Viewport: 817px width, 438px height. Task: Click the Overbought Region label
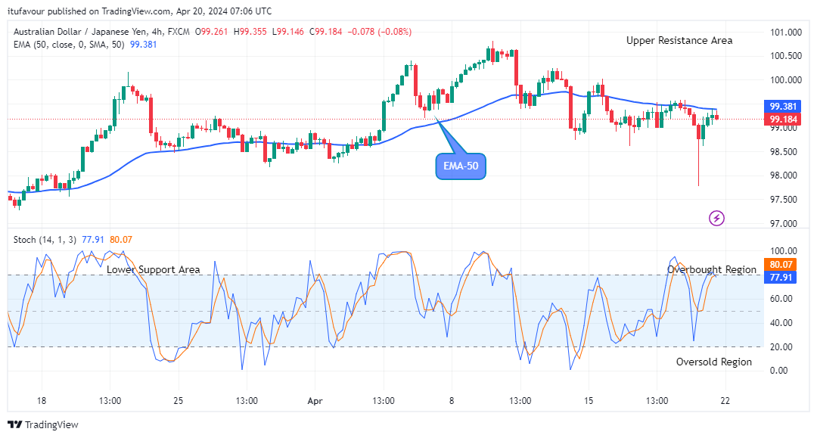coord(712,270)
